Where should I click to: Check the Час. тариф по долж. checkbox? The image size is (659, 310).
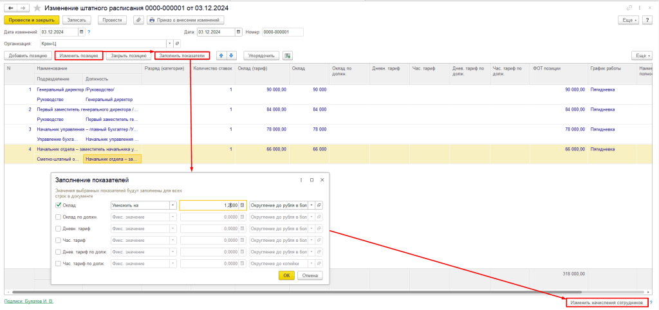(59, 263)
